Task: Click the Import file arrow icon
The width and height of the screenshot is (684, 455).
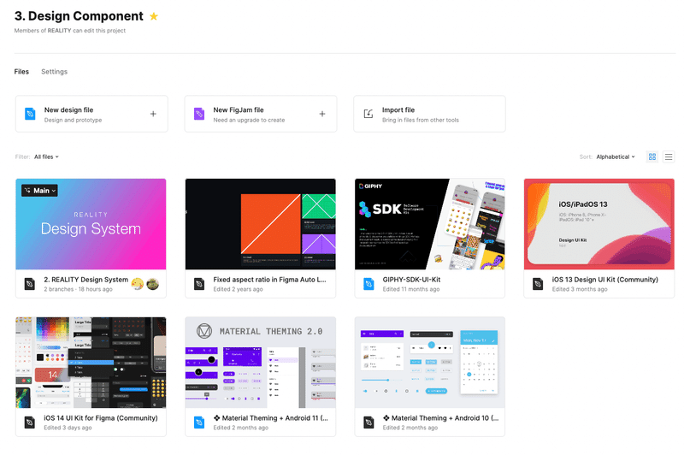Action: [369, 114]
